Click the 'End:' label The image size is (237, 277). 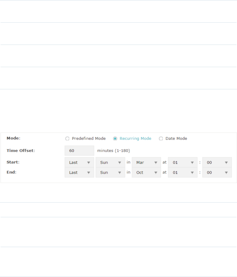[11, 172]
